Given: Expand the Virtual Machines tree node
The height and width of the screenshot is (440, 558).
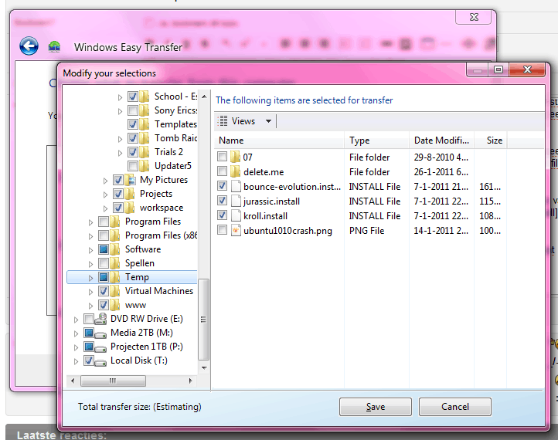Looking at the screenshot, I should (90, 292).
